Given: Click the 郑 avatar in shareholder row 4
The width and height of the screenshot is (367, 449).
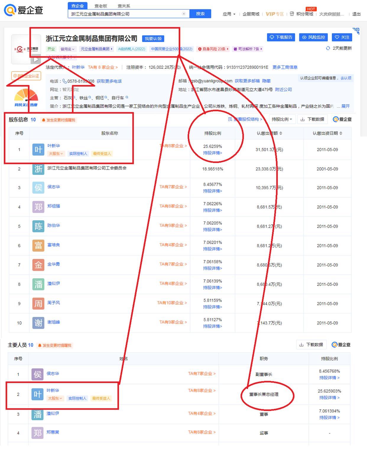Looking at the screenshot, I should 38,207.
